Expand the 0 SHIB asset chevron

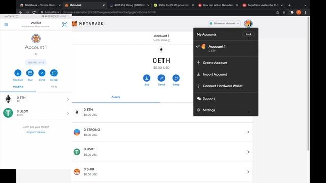248,172
